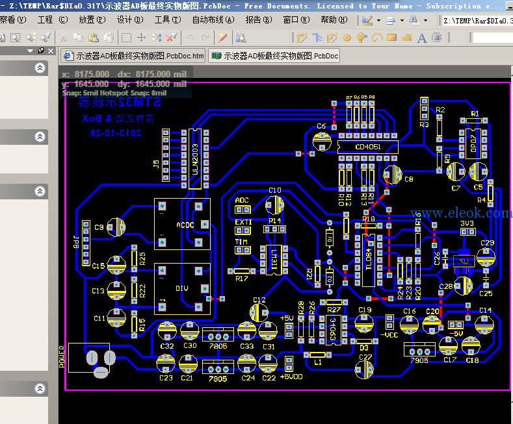Collapse the third section of left panel

[x=40, y=191]
